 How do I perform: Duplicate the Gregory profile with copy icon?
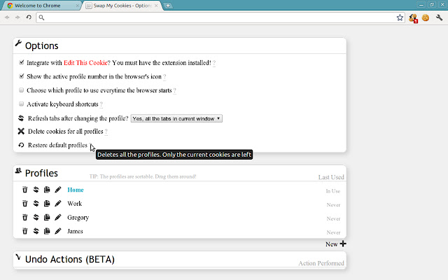[x=47, y=218]
